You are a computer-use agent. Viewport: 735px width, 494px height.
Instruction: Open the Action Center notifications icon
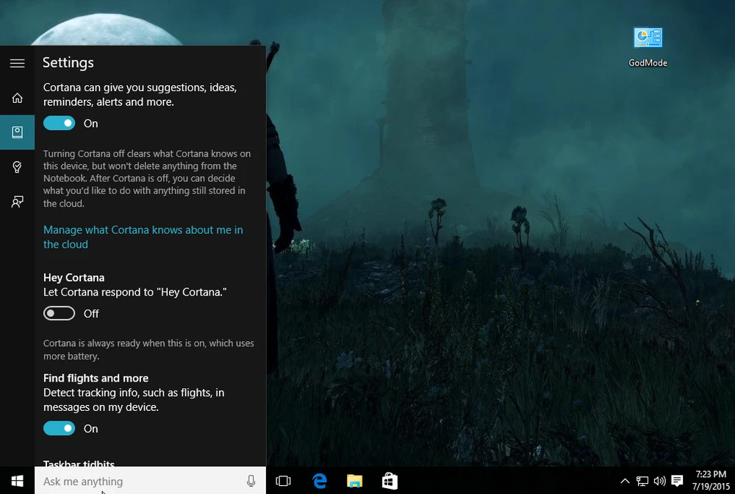(x=678, y=482)
